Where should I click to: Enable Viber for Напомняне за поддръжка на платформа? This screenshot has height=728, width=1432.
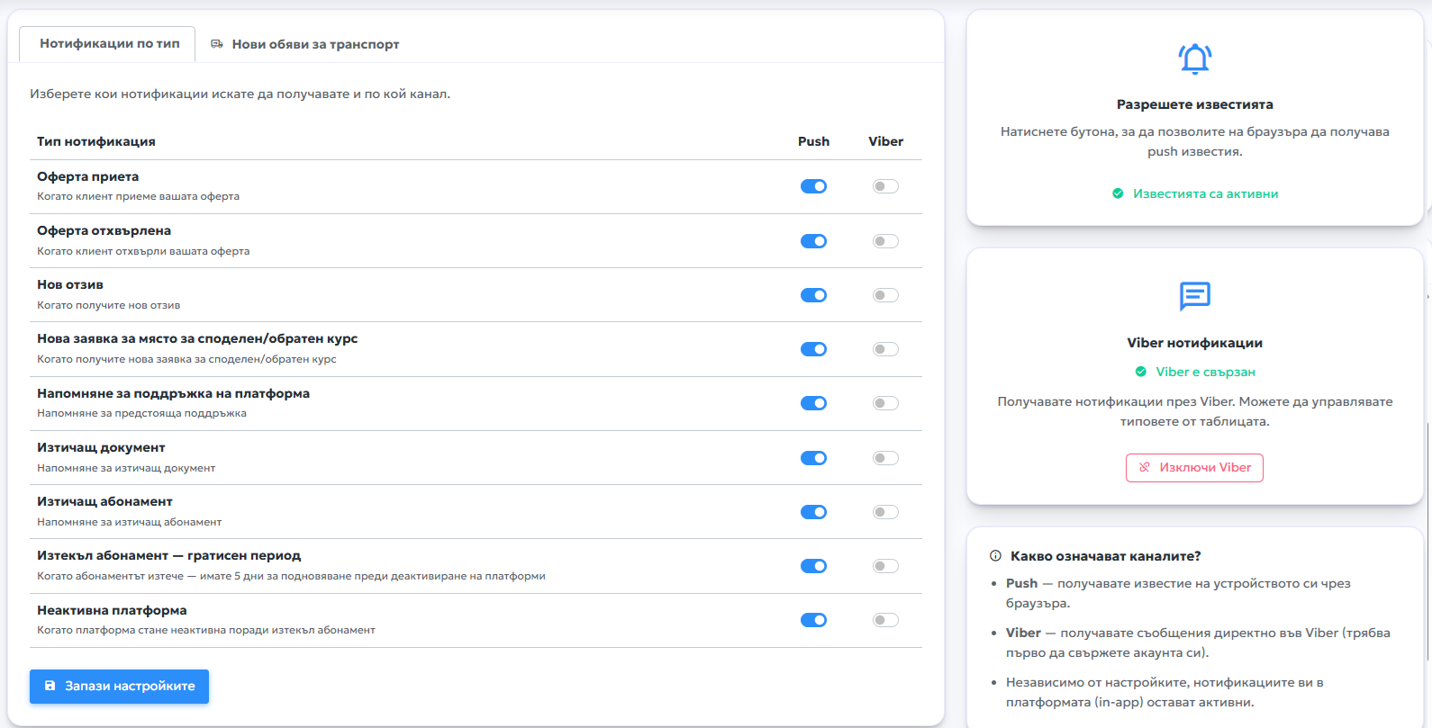885,403
